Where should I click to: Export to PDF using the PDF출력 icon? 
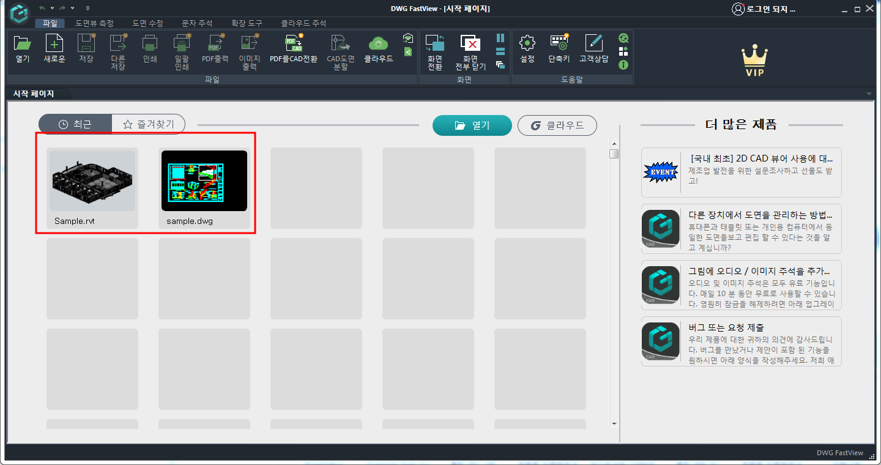pyautogui.click(x=215, y=49)
